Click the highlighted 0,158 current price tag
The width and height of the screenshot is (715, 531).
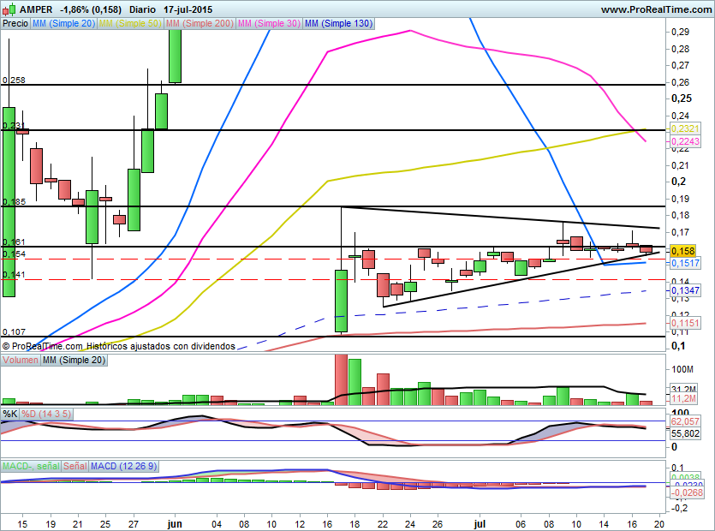pyautogui.click(x=682, y=251)
